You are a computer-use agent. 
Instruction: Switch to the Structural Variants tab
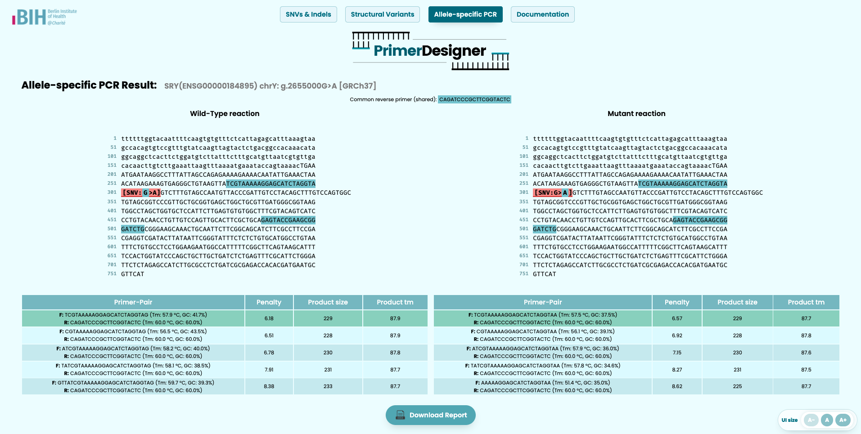383,14
